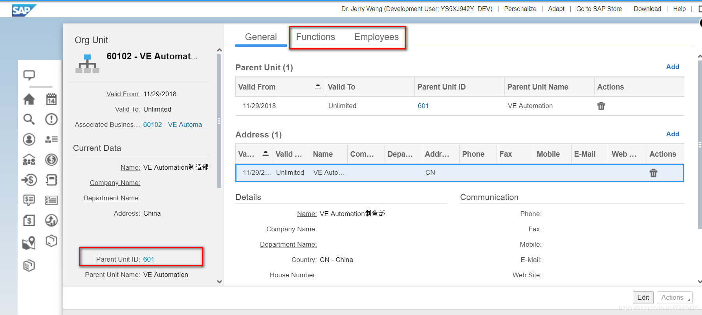The width and height of the screenshot is (702, 315).
Task: Open the calendar icon showing 14
Action: click(51, 99)
